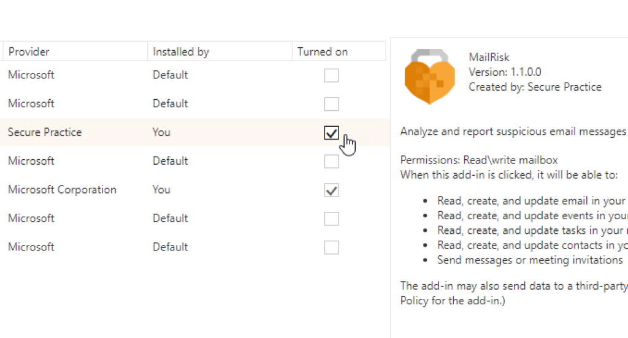The image size is (628, 338).
Task: Click the Permissions: Read\write mailbox line
Action: click(x=479, y=160)
